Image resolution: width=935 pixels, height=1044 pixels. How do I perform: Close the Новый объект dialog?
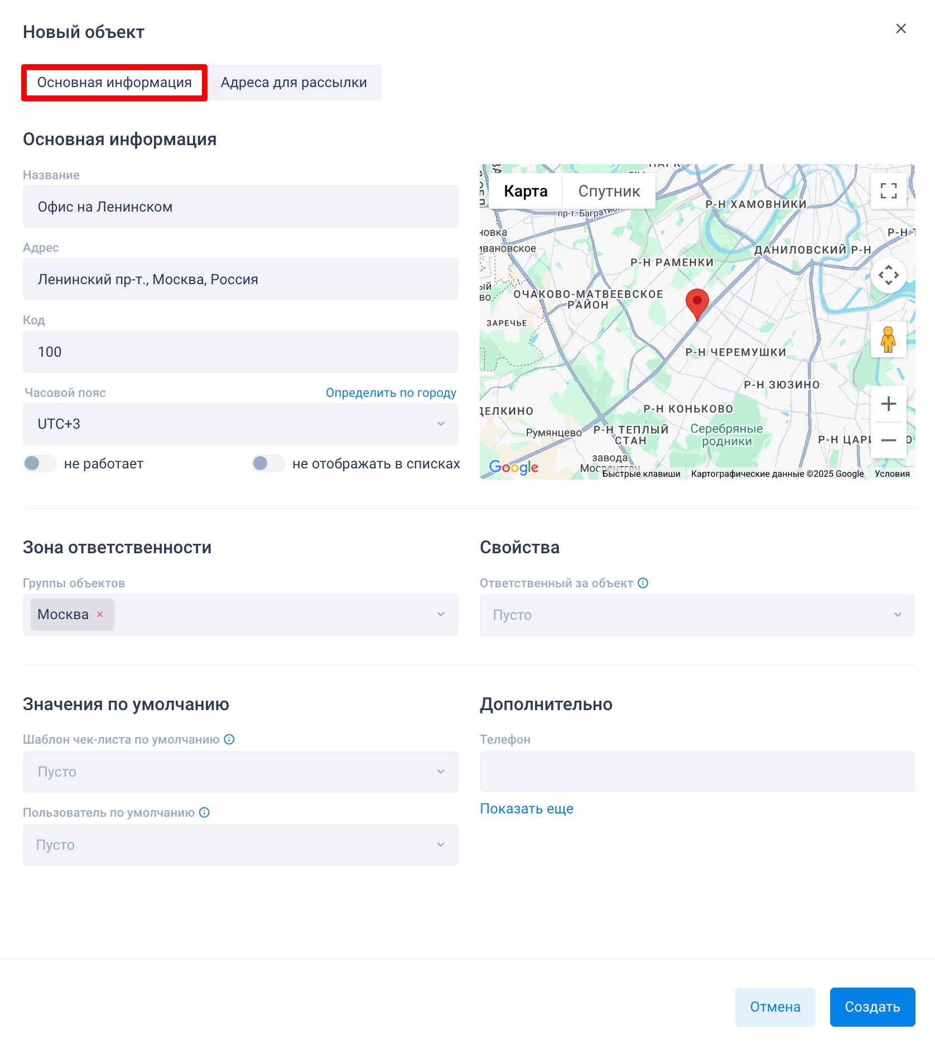coord(900,29)
